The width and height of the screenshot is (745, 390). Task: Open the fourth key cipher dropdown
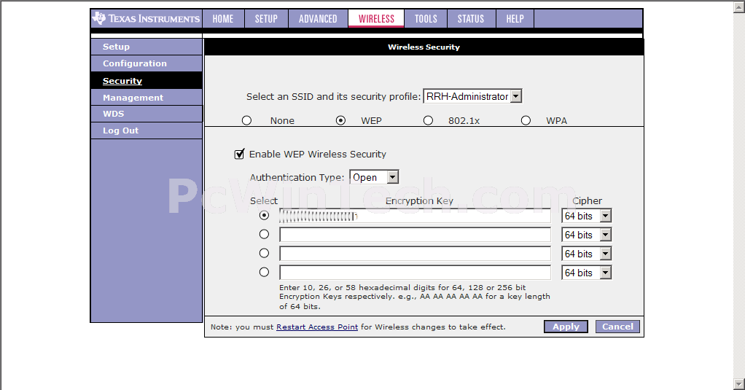[586, 273]
